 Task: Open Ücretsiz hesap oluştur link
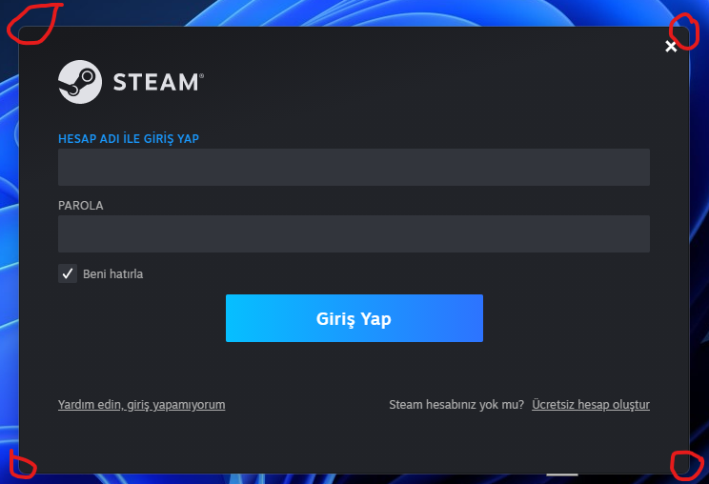591,405
